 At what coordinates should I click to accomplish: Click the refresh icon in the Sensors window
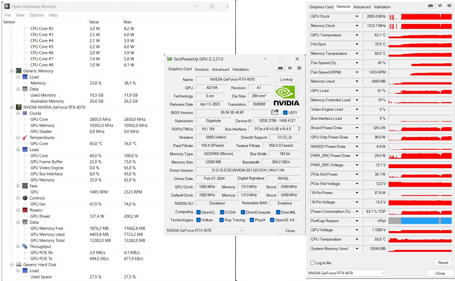coord(440,6)
